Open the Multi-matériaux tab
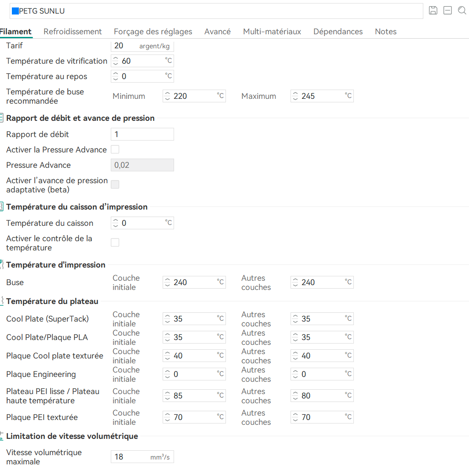 272,32
